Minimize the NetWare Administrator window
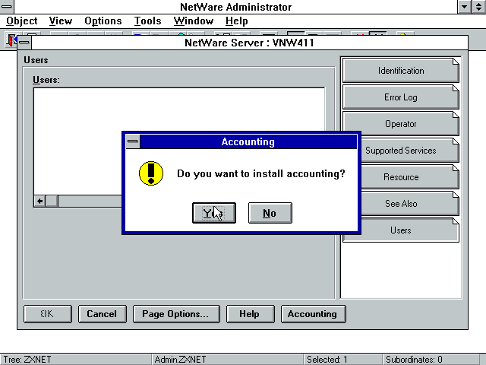This screenshot has width=486, height=365. (x=464, y=7)
